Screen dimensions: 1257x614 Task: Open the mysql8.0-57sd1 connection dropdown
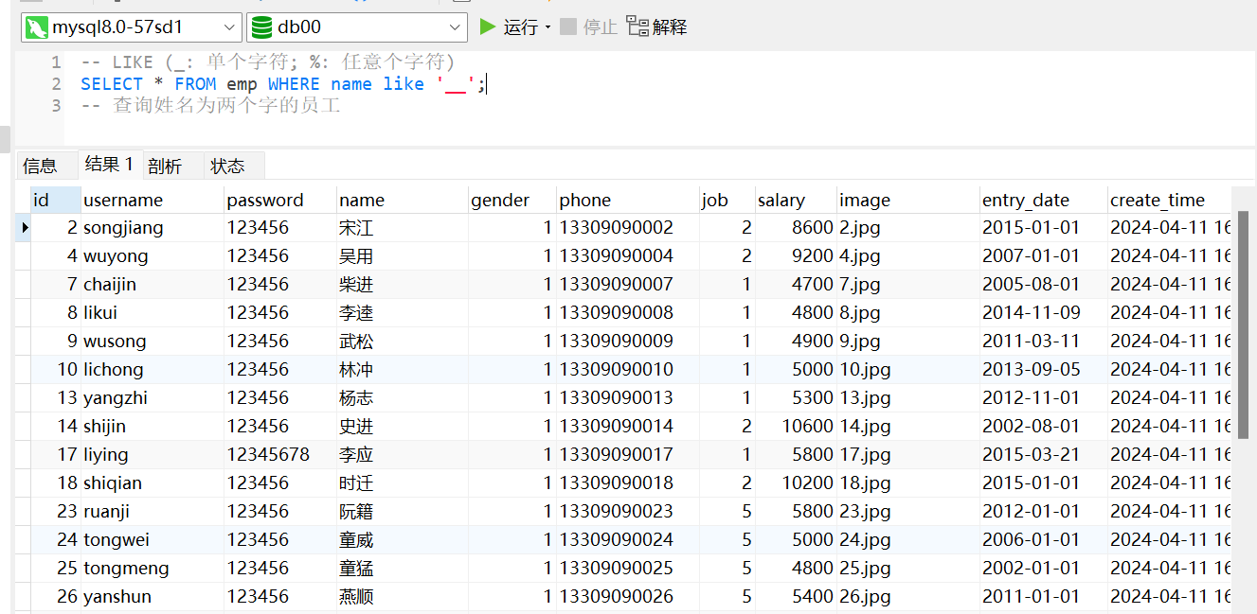(x=227, y=26)
